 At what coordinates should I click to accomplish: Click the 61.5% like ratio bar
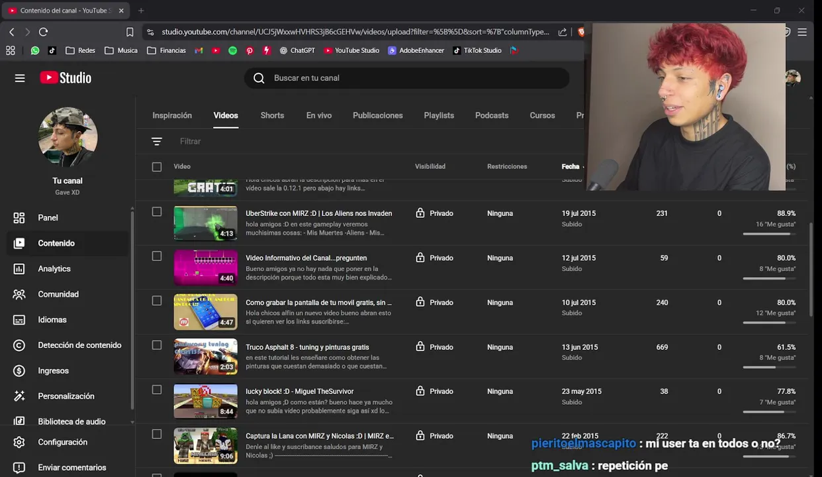pyautogui.click(x=769, y=367)
